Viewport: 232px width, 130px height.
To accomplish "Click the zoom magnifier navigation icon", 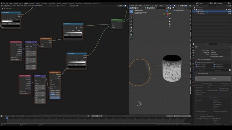I will pos(170,18).
